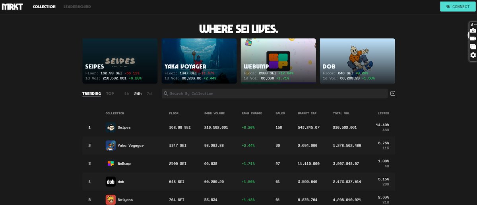Click the screenshot camera icon
The height and width of the screenshot is (205, 477).
pyautogui.click(x=473, y=30)
